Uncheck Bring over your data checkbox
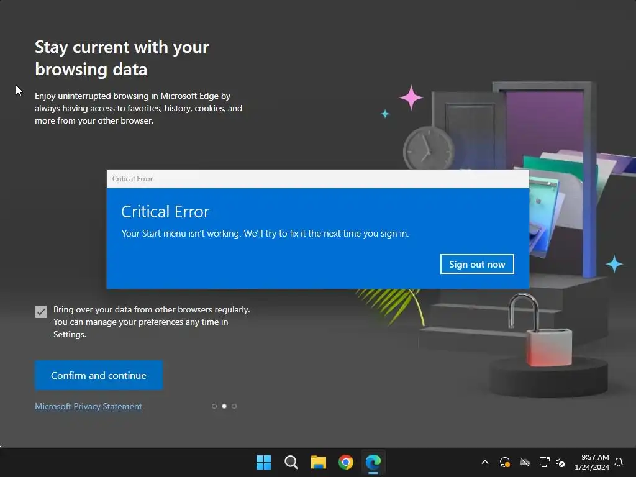Viewport: 636px width, 477px height. [x=41, y=312]
